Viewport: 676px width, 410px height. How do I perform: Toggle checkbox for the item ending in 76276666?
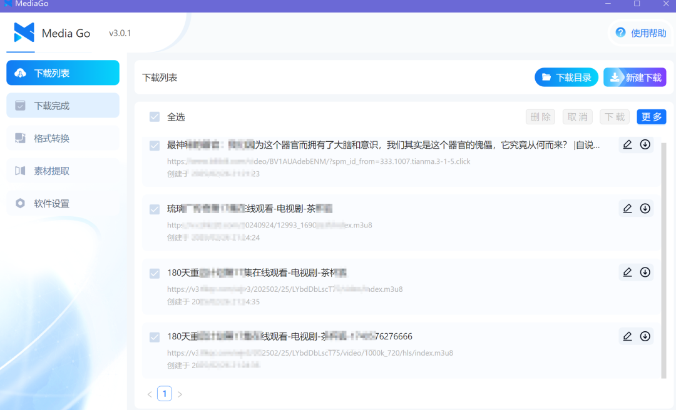pyautogui.click(x=155, y=337)
